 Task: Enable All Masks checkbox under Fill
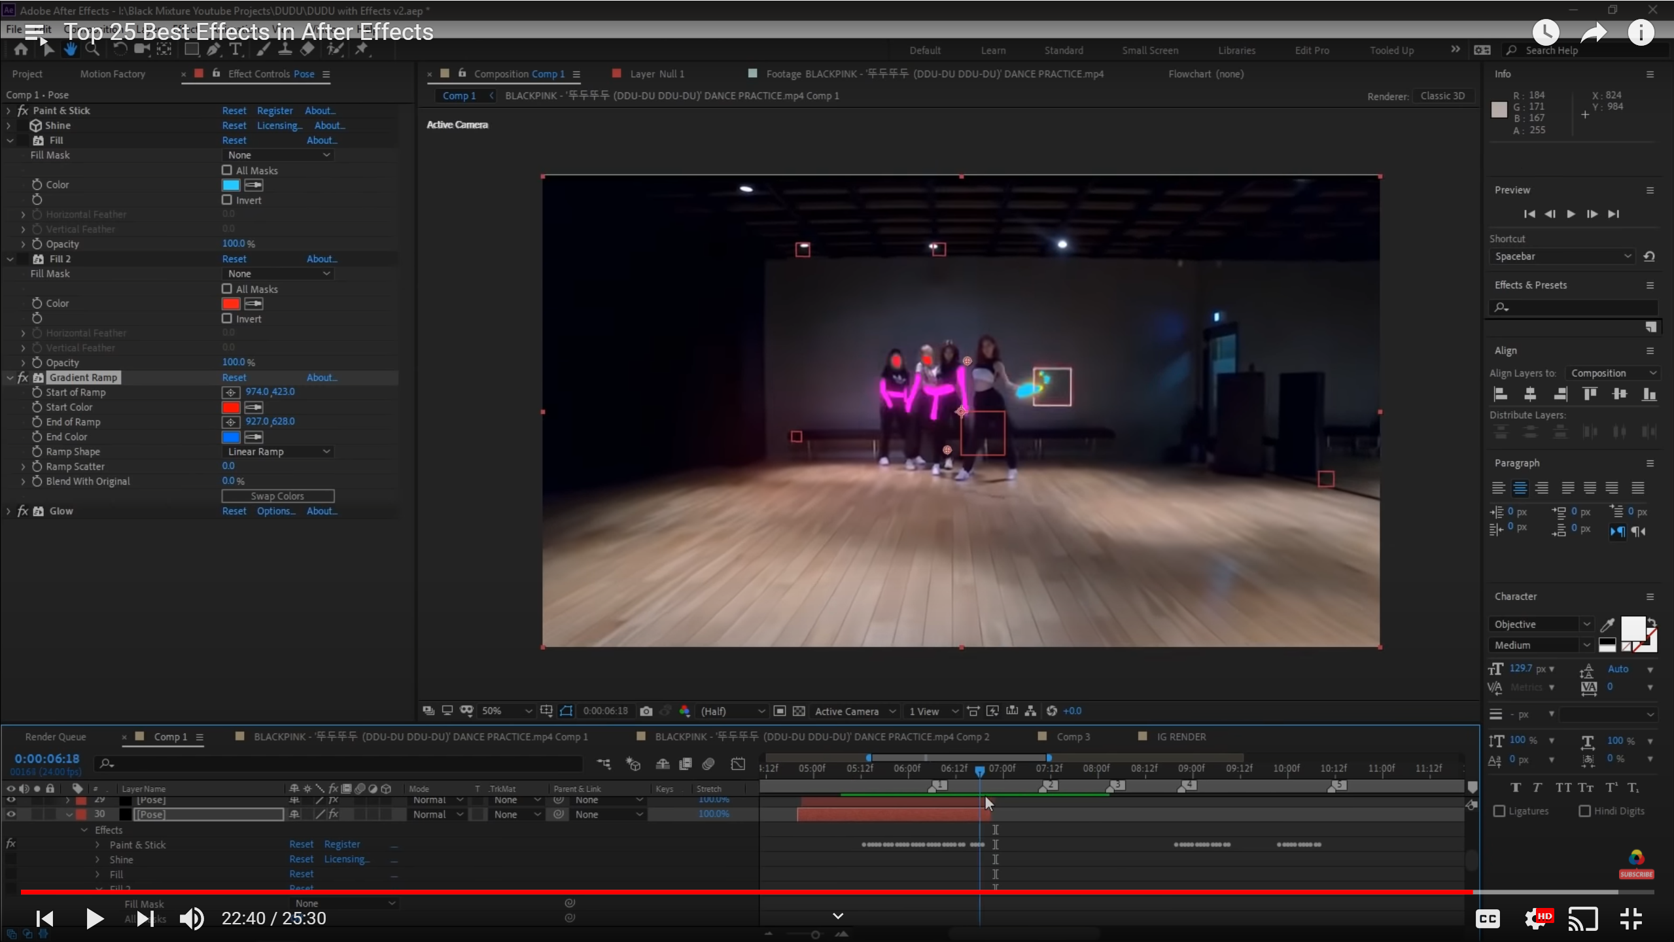pyautogui.click(x=227, y=170)
